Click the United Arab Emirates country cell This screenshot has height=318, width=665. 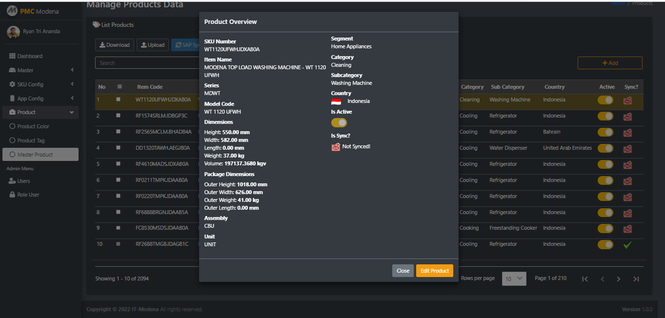click(x=567, y=148)
